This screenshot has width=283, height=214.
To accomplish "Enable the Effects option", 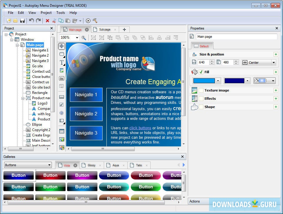I will [202, 99].
